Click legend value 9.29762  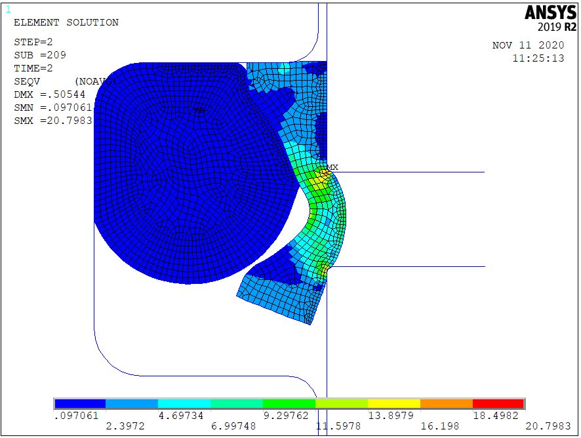tap(286, 416)
